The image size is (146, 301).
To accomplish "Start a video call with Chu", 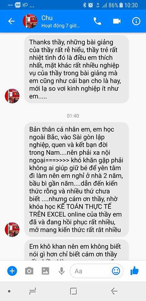I will (x=117, y=21).
